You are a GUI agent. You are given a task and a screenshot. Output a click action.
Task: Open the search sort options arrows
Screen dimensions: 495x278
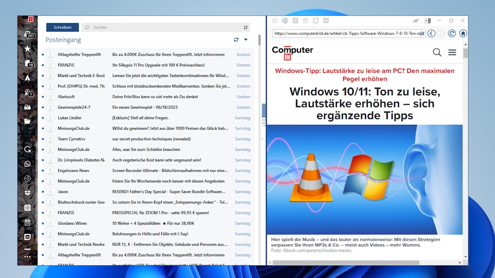click(246, 27)
